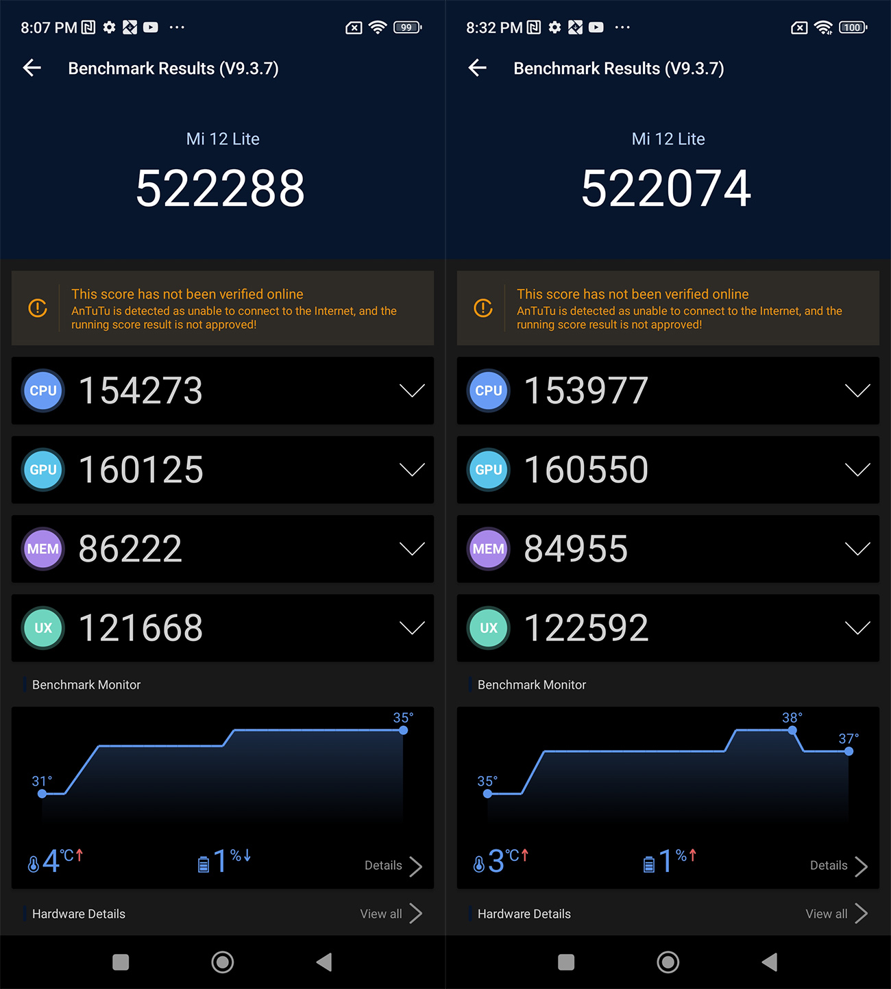This screenshot has width=891, height=989.
Task: Tap battery icon next to 1% rise
Action: click(649, 864)
